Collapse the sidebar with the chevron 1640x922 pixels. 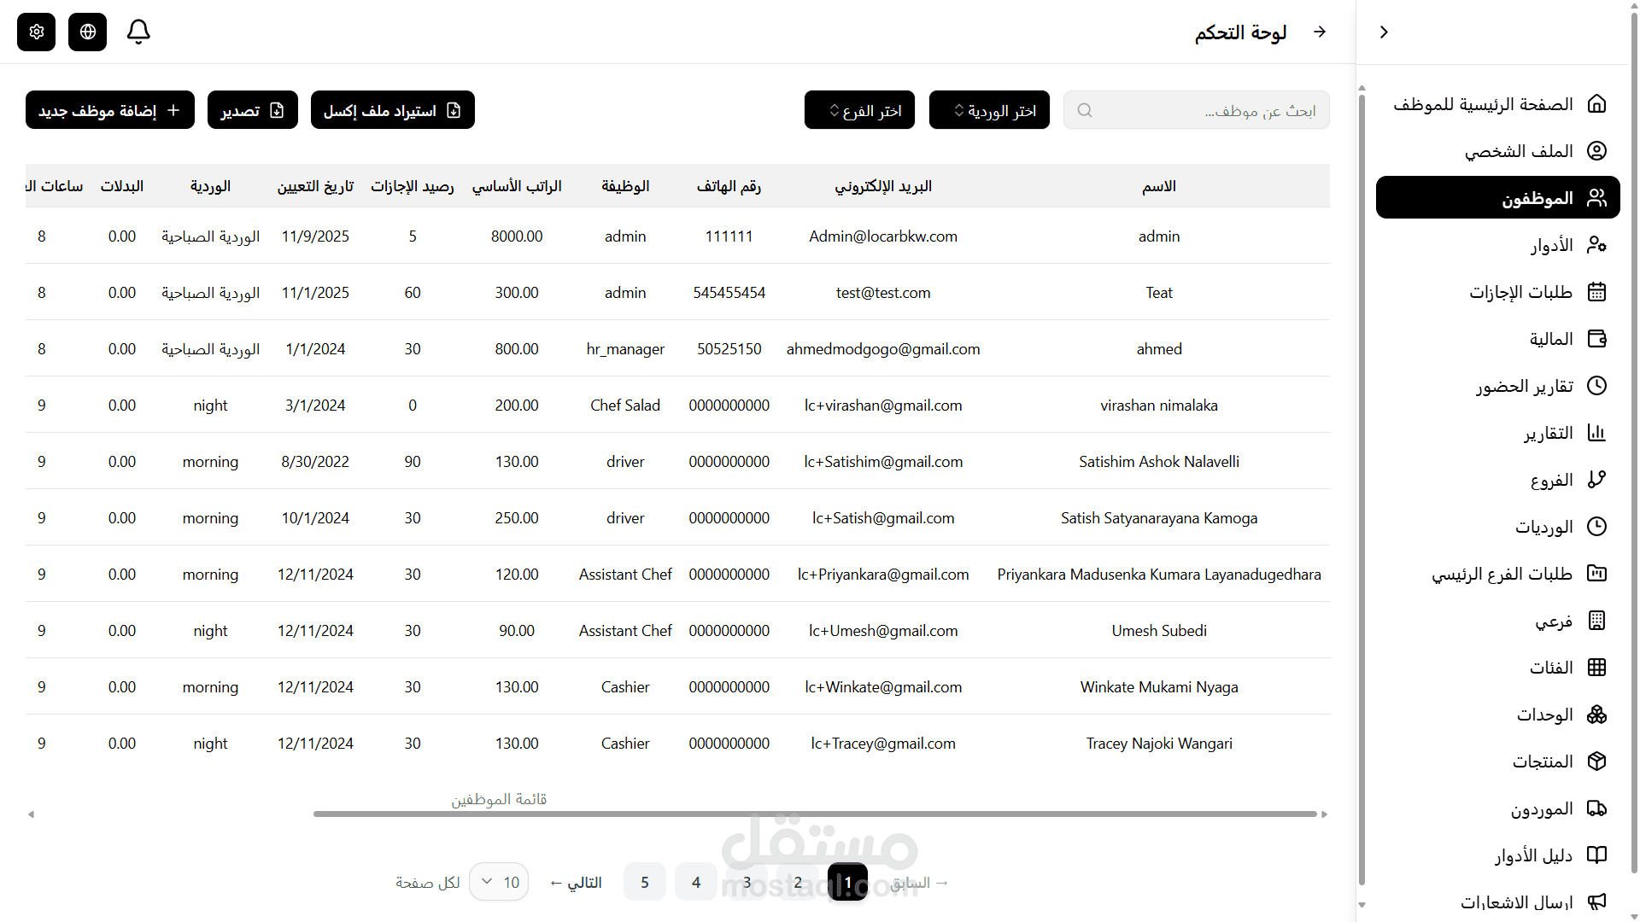point(1384,32)
